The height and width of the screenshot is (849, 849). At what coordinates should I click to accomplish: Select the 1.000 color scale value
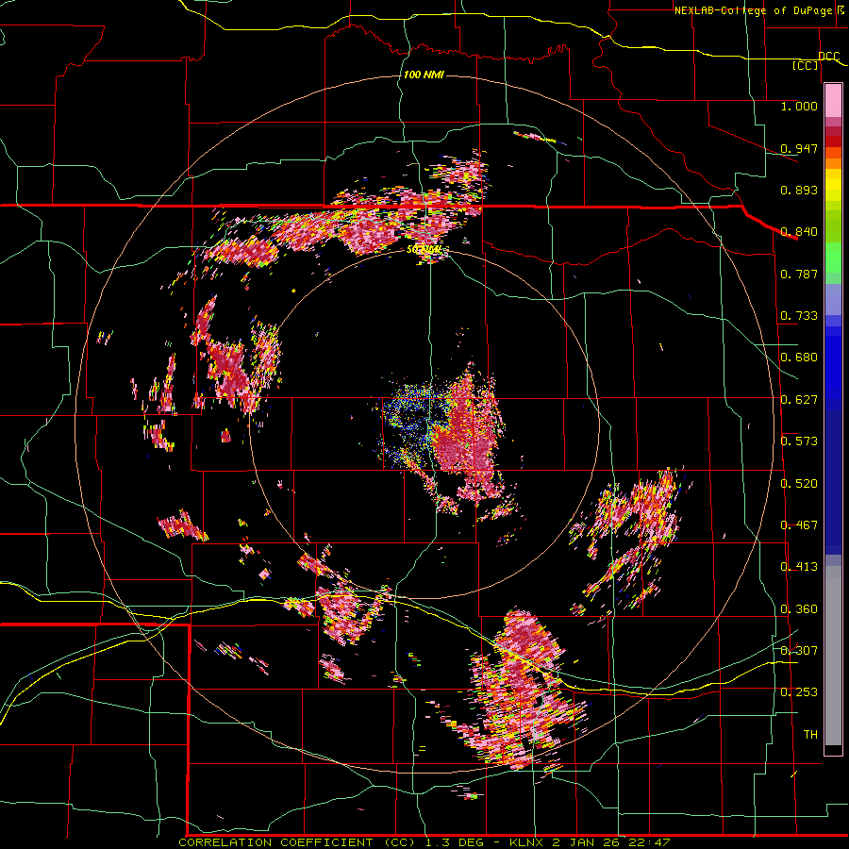[x=799, y=106]
